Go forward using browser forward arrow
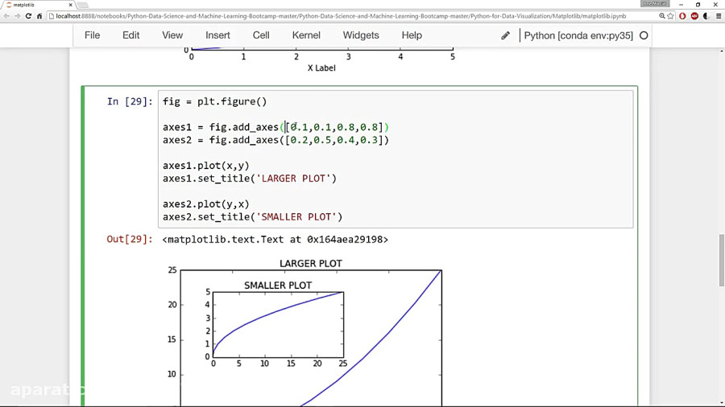This screenshot has width=725, height=407. coord(17,16)
